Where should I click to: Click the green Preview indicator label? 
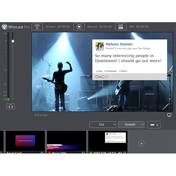[41, 115]
